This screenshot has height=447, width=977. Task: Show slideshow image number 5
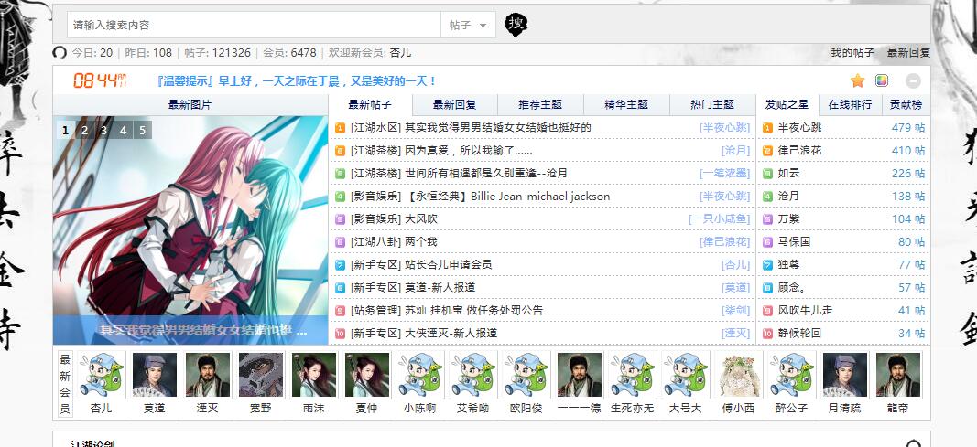(142, 130)
